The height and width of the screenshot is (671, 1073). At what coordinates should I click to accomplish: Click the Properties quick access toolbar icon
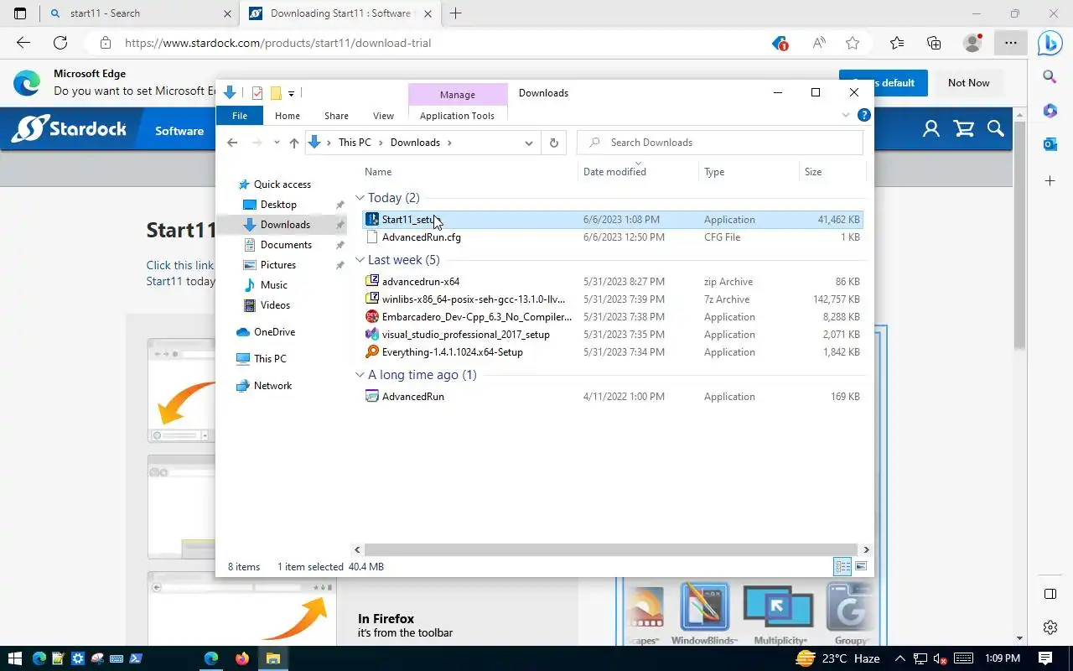pyautogui.click(x=257, y=93)
